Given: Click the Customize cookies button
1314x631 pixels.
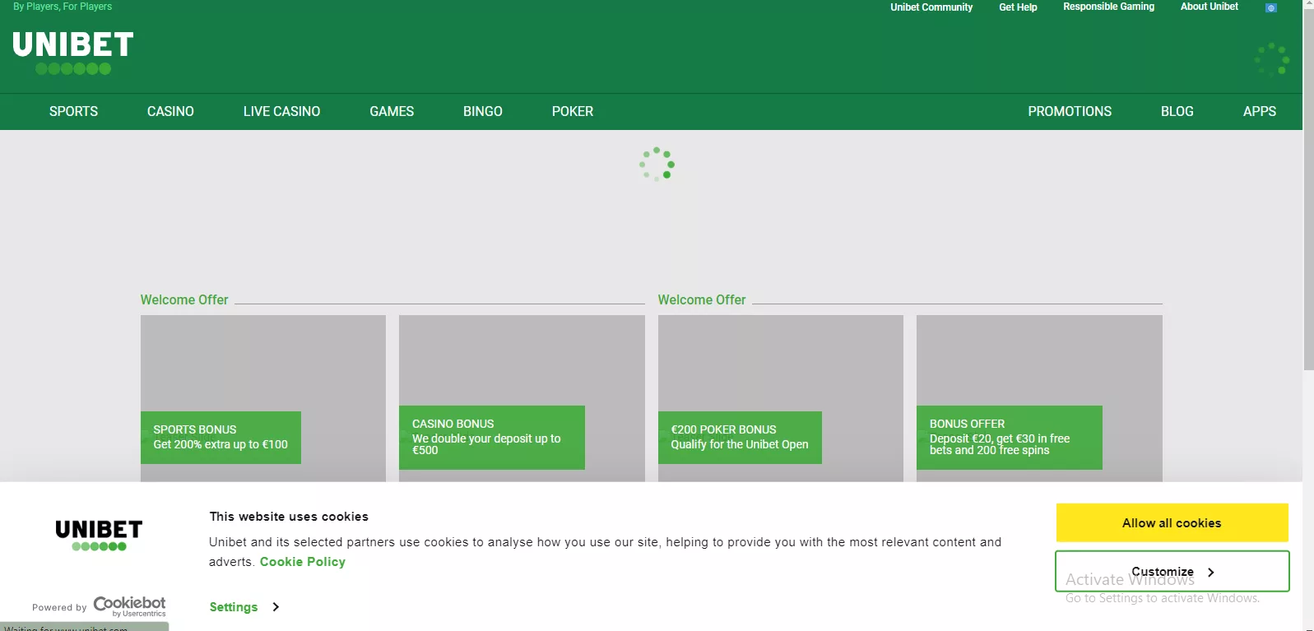Looking at the screenshot, I should click(x=1172, y=571).
